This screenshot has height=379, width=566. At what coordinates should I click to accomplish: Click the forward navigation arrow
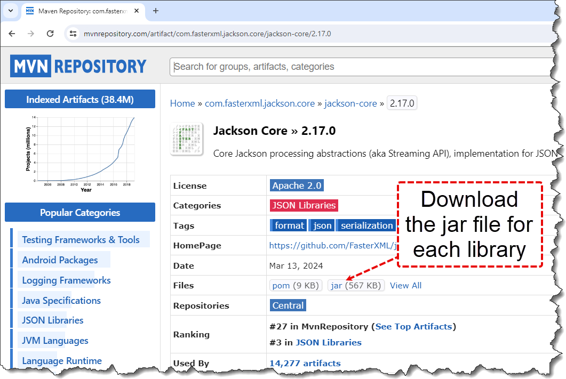click(x=31, y=33)
